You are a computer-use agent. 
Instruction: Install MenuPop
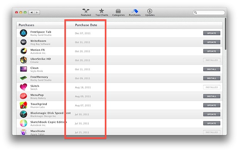[x=212, y=96]
